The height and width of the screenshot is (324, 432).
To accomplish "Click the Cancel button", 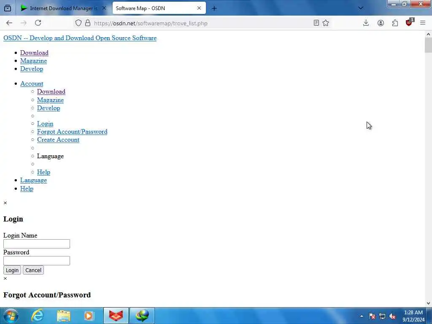I will (x=33, y=270).
